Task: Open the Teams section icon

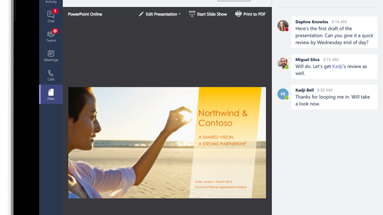Action: [51, 35]
